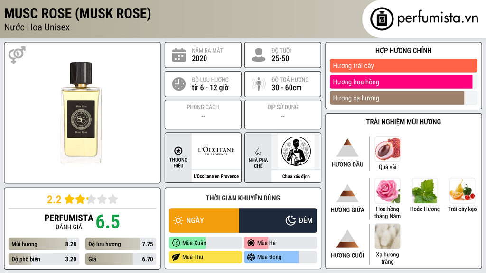Viewport: 486px width, 273px height.
Task: Click the Hương giữa pyramid icon
Action: click(x=347, y=193)
